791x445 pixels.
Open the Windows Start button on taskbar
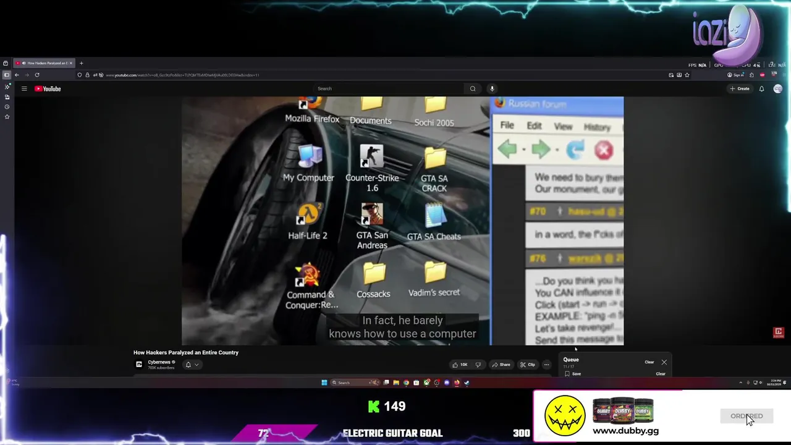[x=324, y=383]
